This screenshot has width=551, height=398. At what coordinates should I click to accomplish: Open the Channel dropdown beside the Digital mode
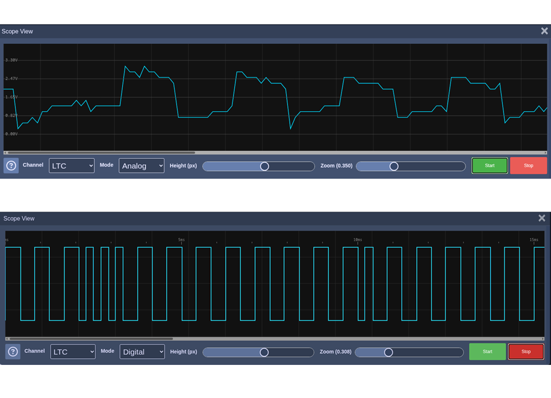(x=73, y=352)
